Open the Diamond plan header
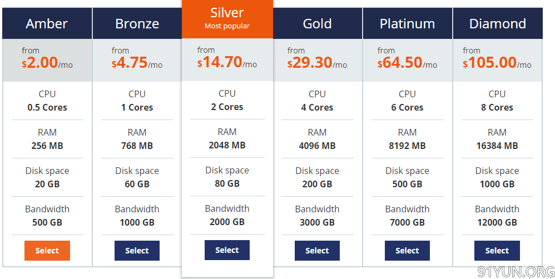Viewport: 555px width, 279px height. click(498, 23)
